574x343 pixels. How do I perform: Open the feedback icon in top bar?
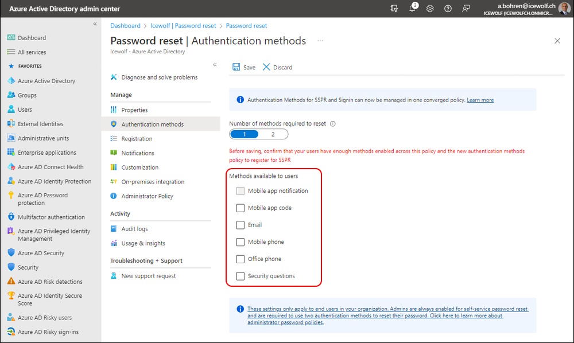point(466,9)
